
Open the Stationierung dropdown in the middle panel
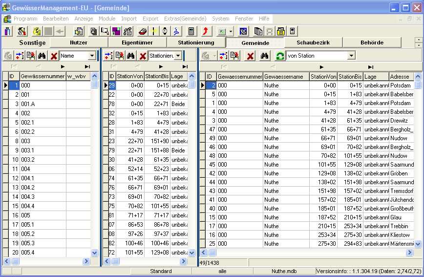point(178,56)
